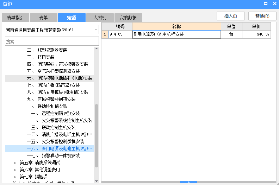Image resolution: width=279 pixels, height=185 pixels.
Task: Select 四、消防警铃、声光报警器安装
Action: pyautogui.click(x=57, y=64)
